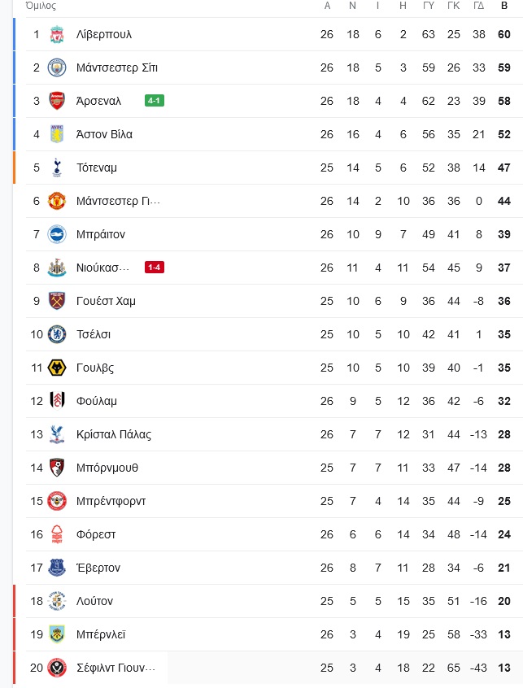Open the Μπόρνμουθ team link
Image resolution: width=523 pixels, height=688 pixels.
(x=107, y=468)
